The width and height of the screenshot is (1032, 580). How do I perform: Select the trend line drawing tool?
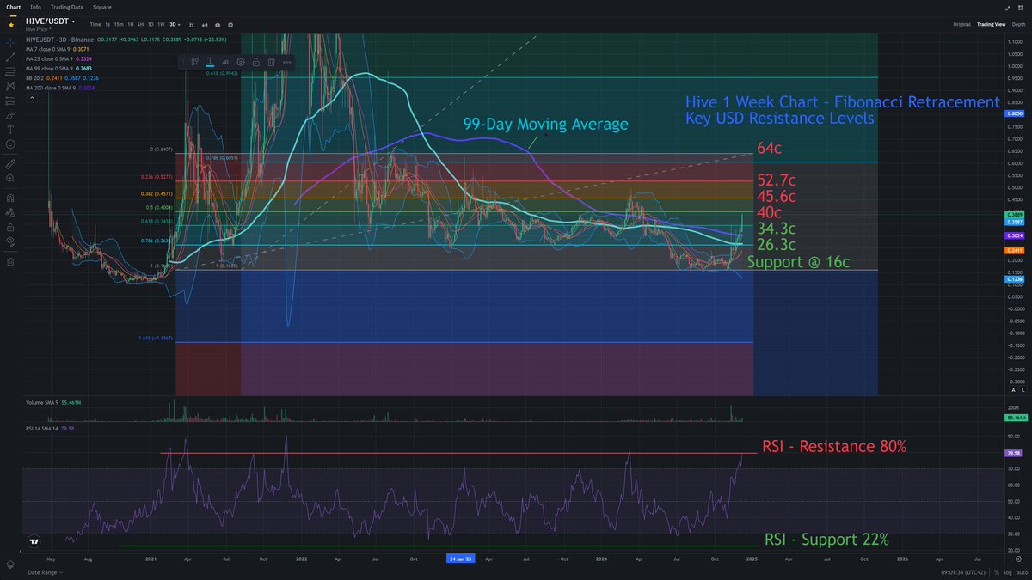[x=11, y=57]
